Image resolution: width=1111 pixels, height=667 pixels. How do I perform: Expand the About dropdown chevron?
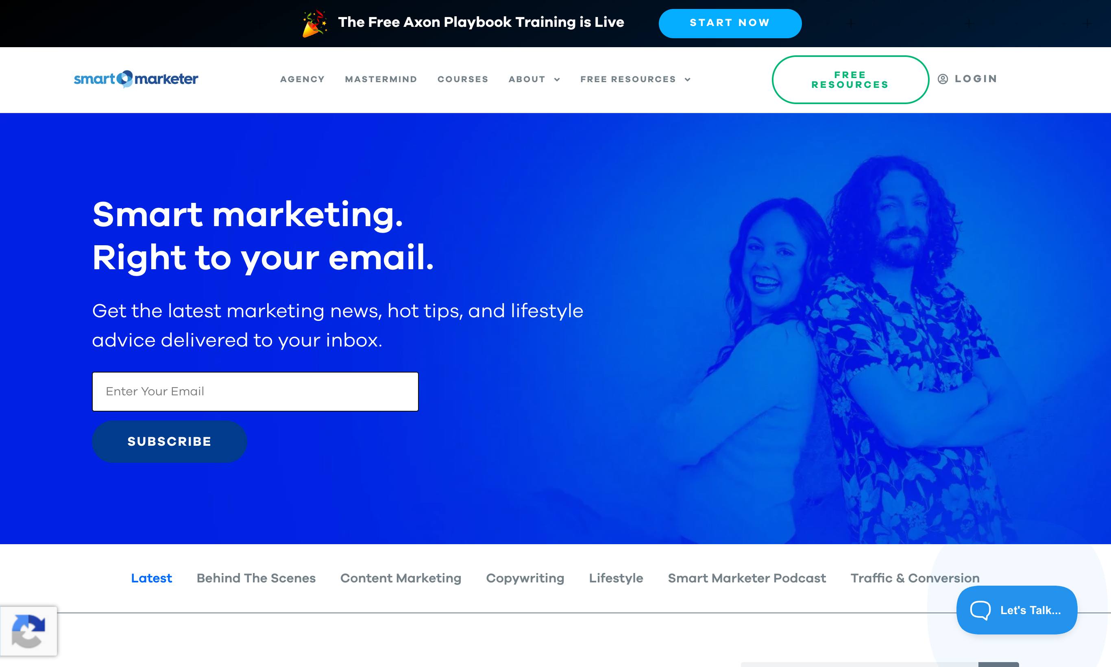[557, 80]
